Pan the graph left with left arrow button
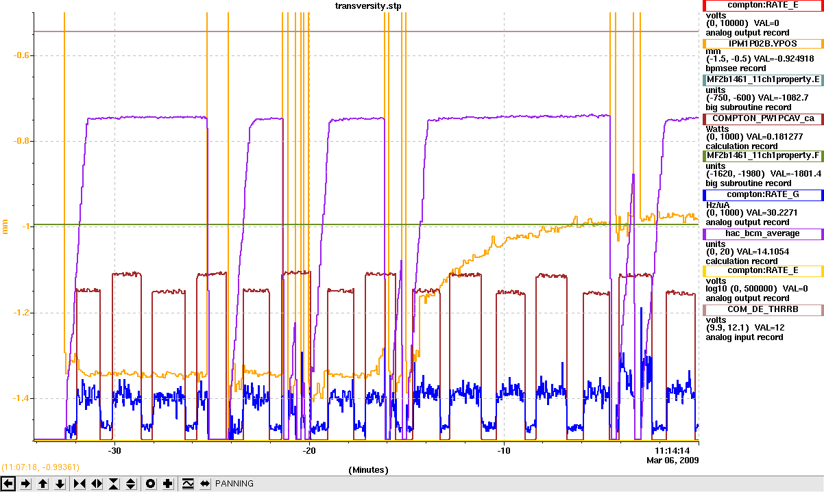Image resolution: width=824 pixels, height=492 pixels. coord(8,484)
